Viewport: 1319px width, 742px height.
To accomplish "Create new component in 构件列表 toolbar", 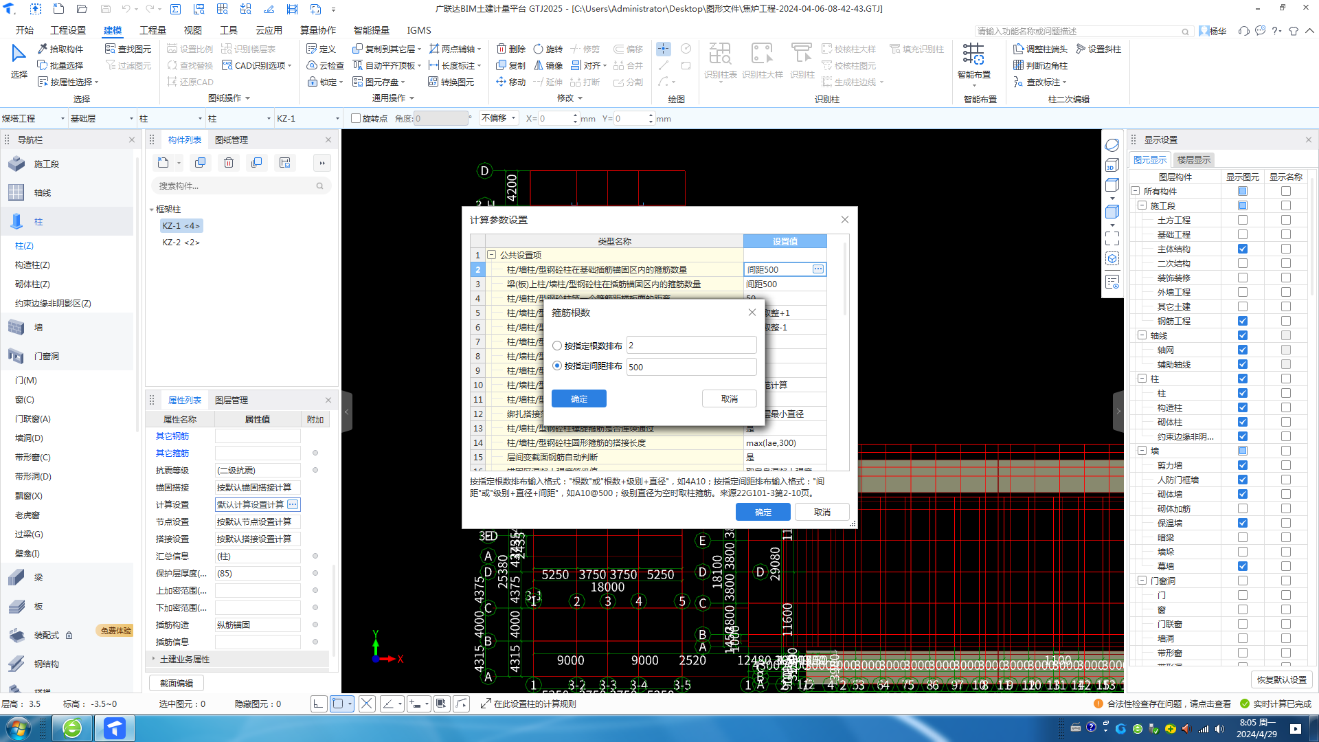I will point(163,163).
